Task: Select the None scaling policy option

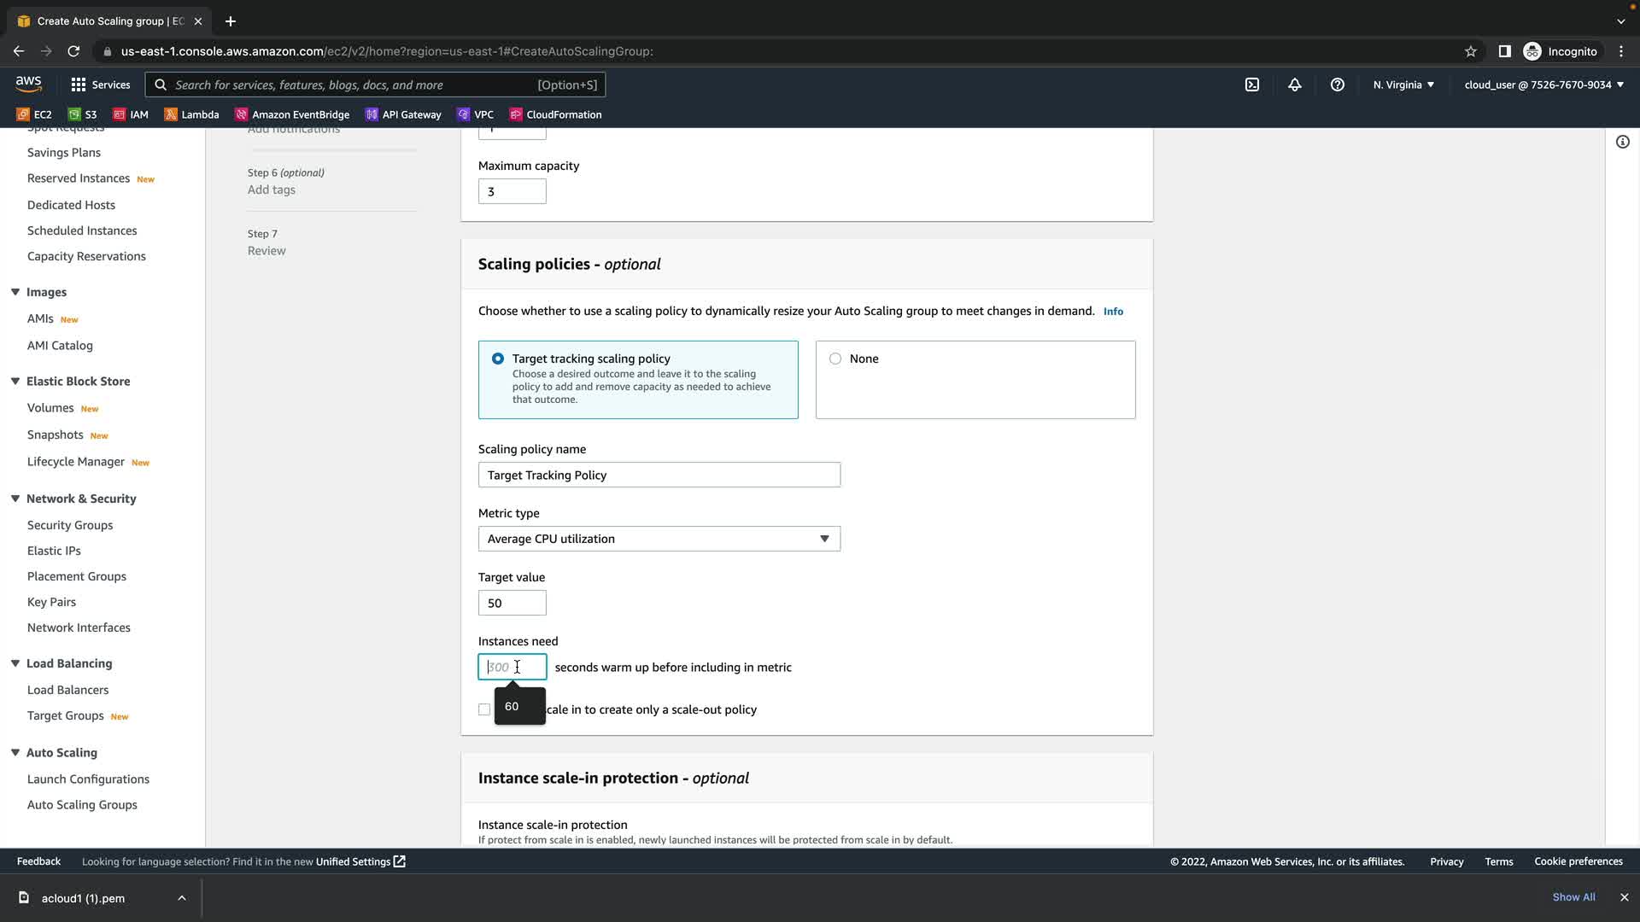Action: 835,359
